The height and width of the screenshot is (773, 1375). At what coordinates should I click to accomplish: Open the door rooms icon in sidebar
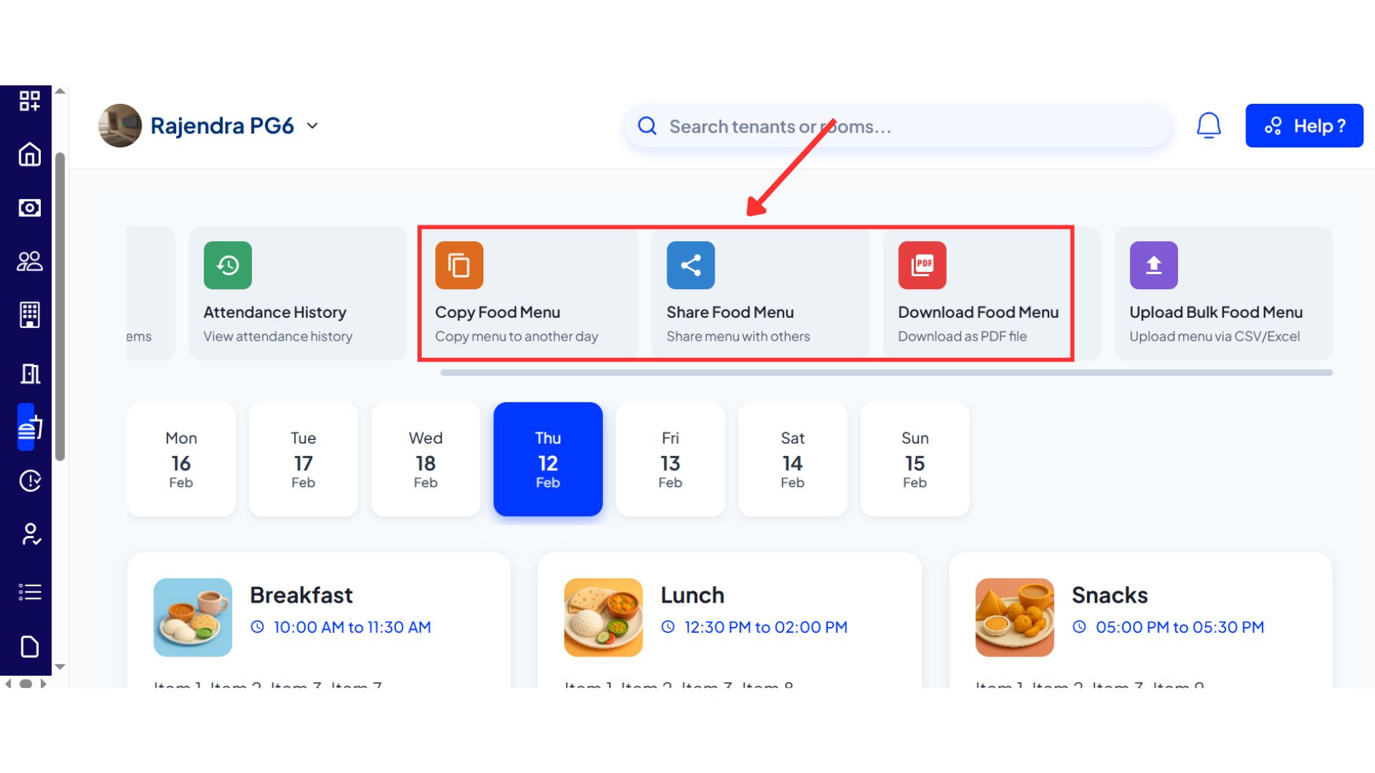[x=29, y=374]
